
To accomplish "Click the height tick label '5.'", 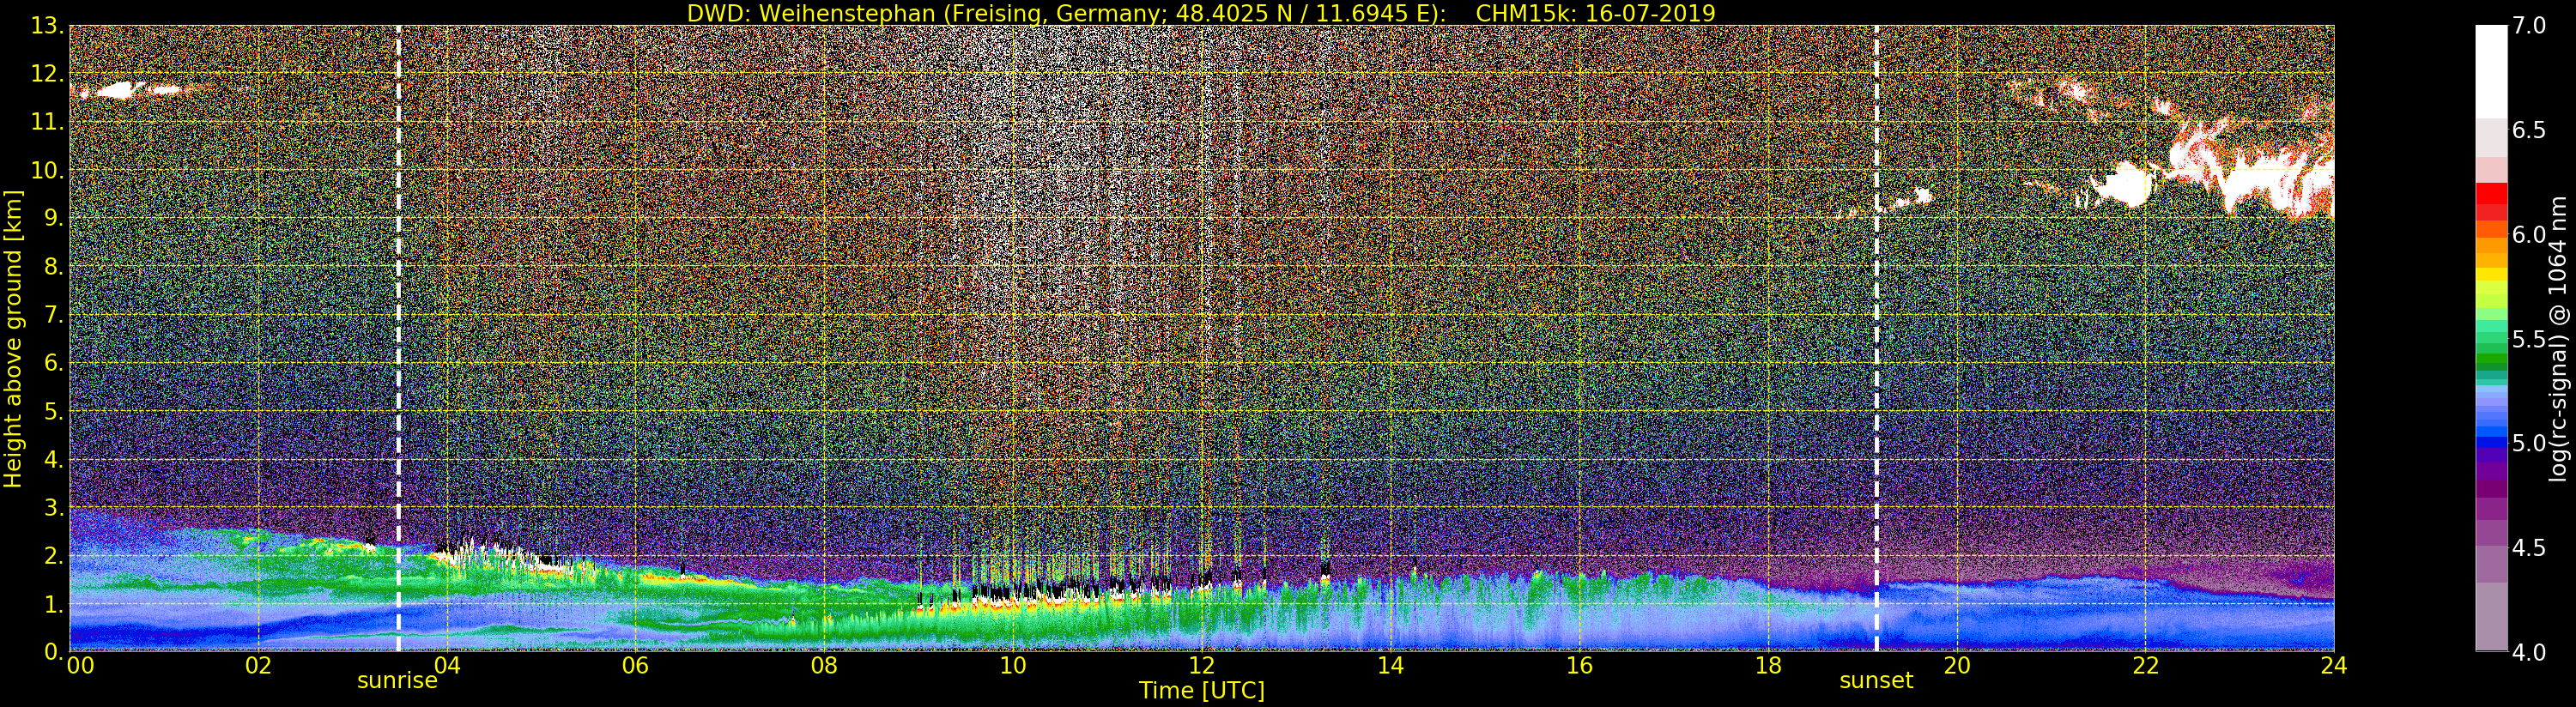I will [53, 411].
